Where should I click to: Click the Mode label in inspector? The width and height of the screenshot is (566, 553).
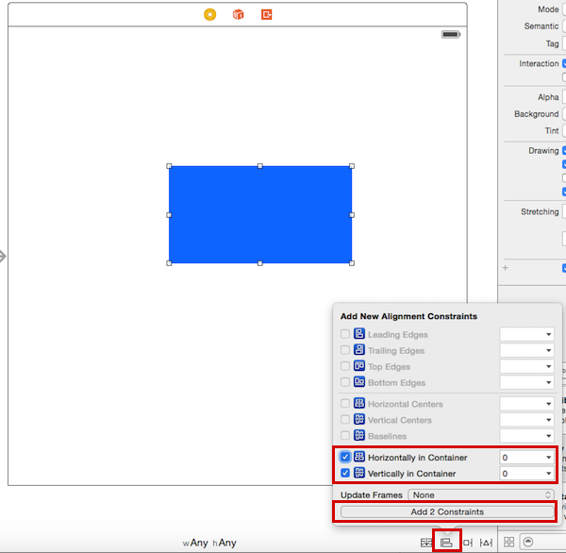548,9
